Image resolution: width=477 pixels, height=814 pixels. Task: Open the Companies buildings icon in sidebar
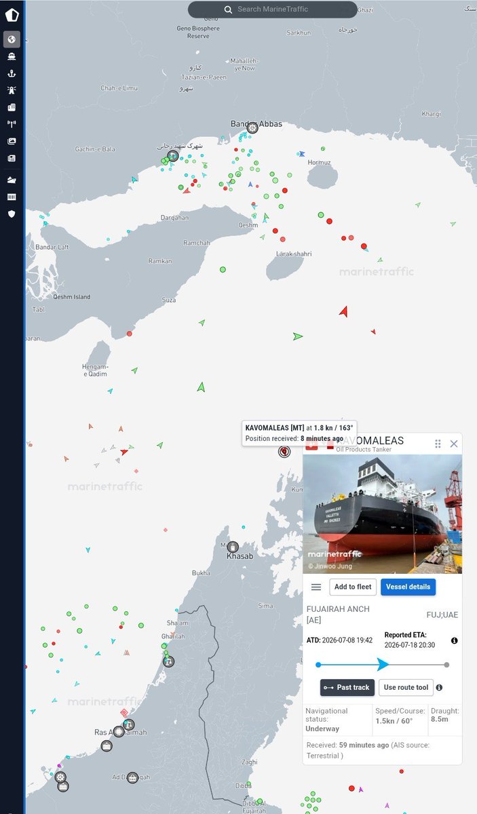(12, 107)
